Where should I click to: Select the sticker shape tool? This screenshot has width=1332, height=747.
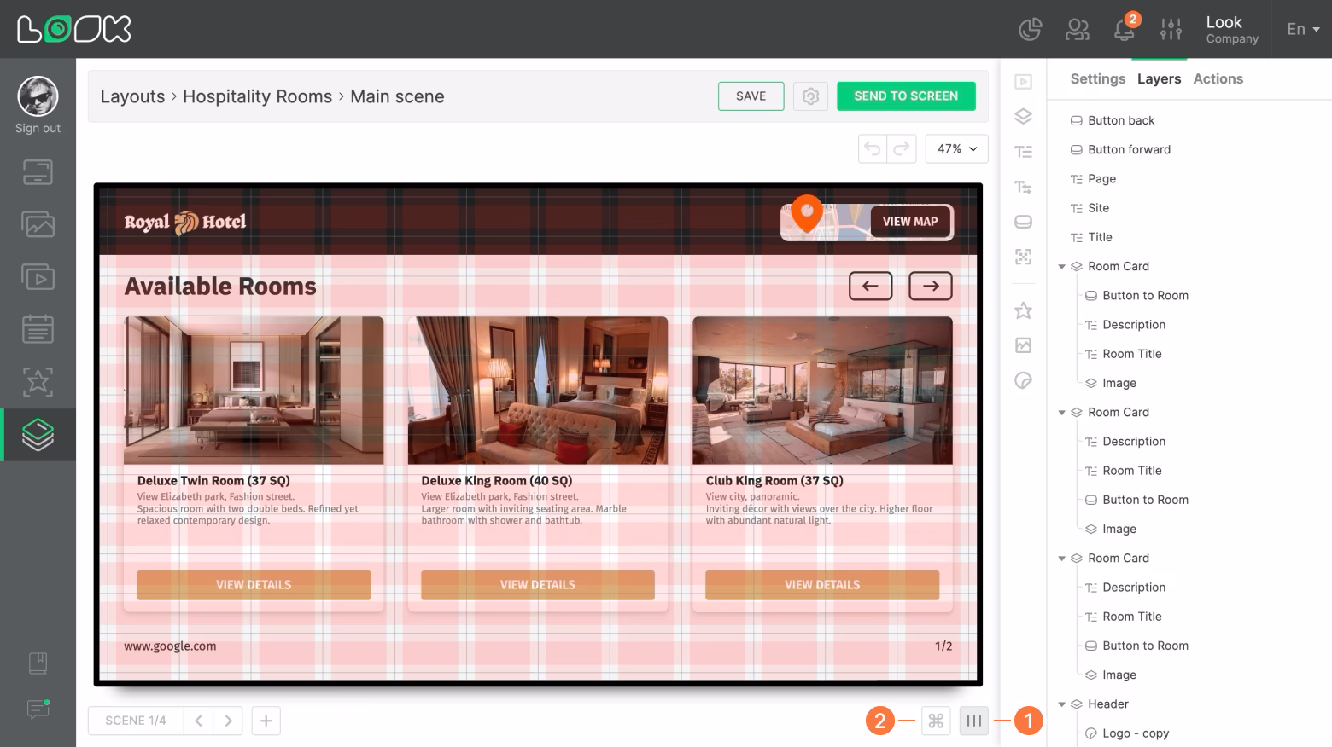tap(1024, 380)
